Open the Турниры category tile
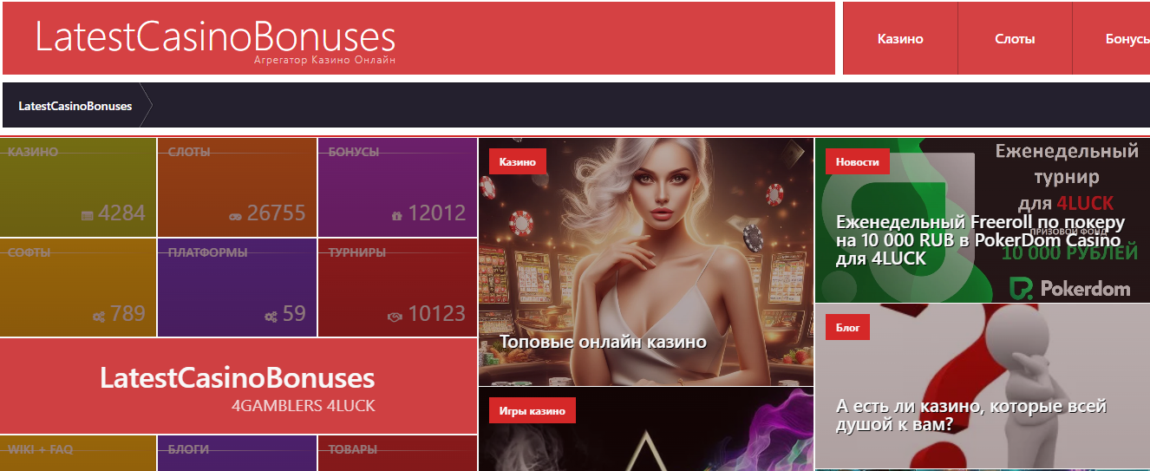The image size is (1150, 471). point(397,287)
